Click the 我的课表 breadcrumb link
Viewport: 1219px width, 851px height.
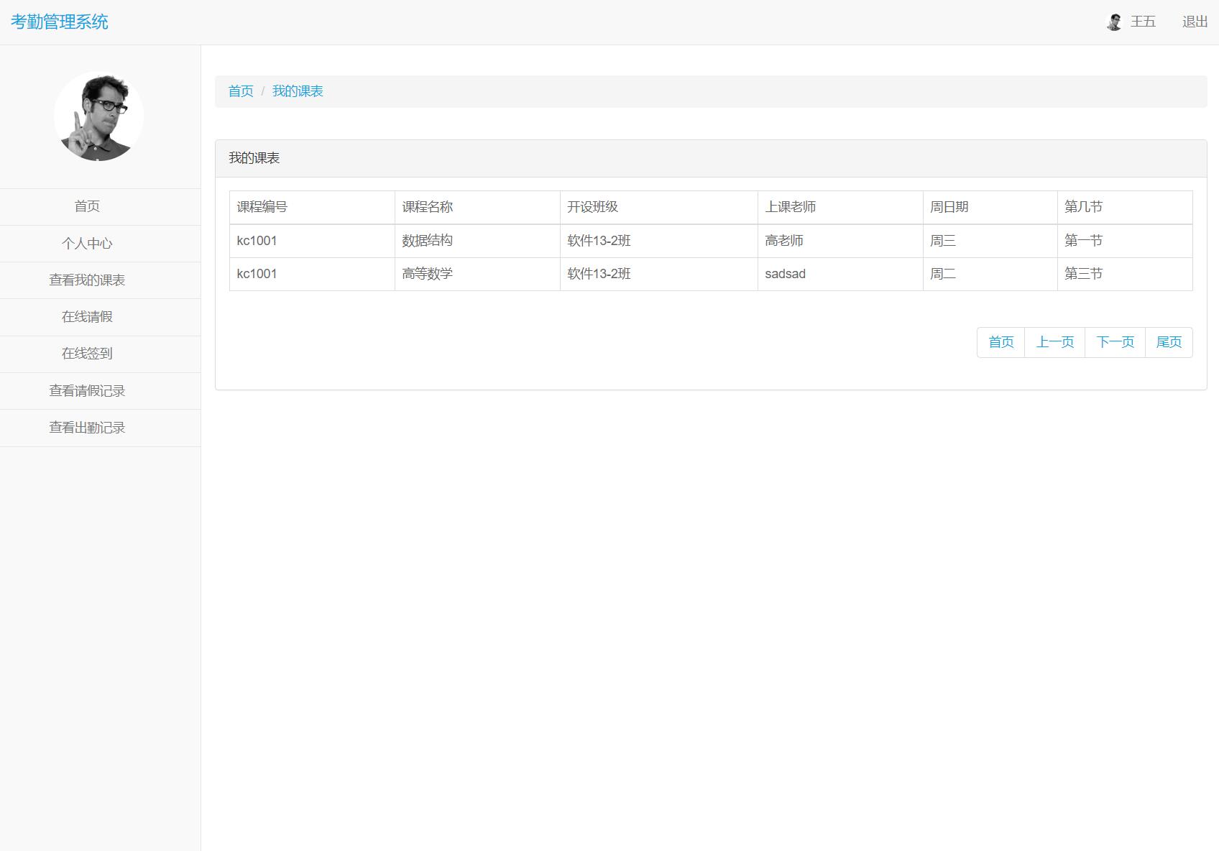(298, 91)
